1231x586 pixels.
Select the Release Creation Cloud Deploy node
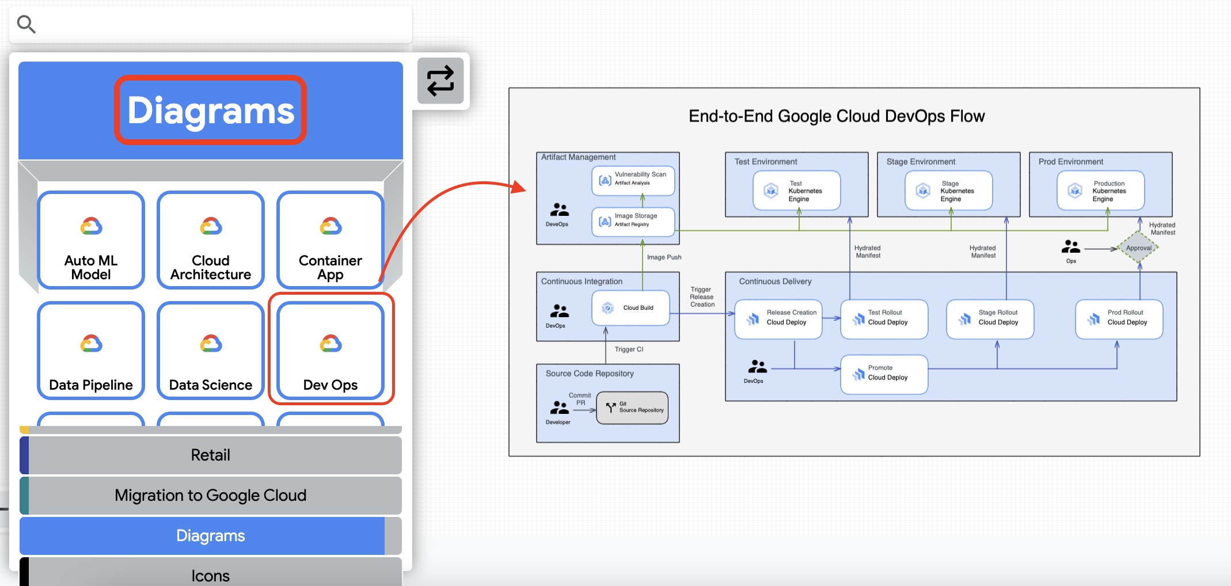778,319
